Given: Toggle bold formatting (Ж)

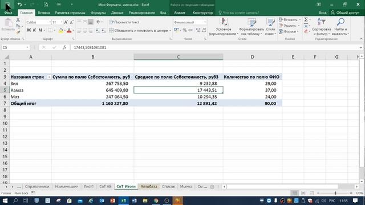Looking at the screenshot, I should [29, 30].
